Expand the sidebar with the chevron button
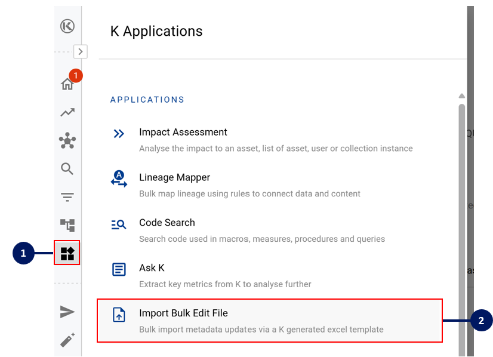Viewport: 493px width, 357px height. click(x=81, y=51)
